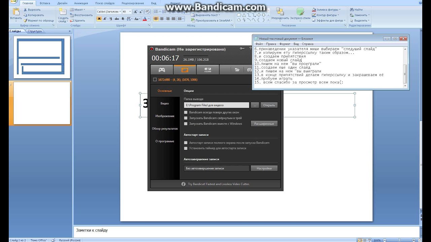This screenshot has width=431, height=242.
Task: Open Shape Fill (Заливка фигуры) dropdown
Action: pos(326,10)
